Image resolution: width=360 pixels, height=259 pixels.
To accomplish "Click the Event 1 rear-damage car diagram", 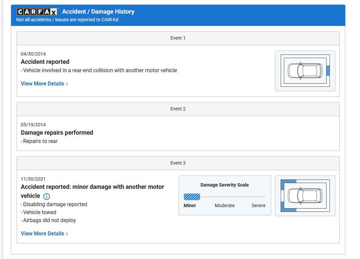I will click(305, 71).
